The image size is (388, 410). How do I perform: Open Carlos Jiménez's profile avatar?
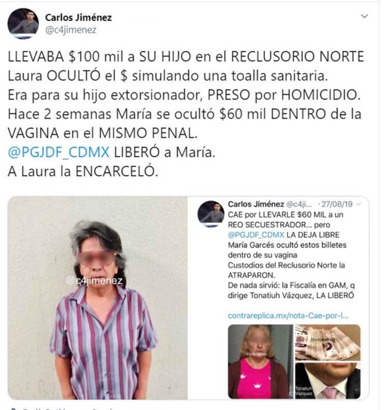pos(23,23)
